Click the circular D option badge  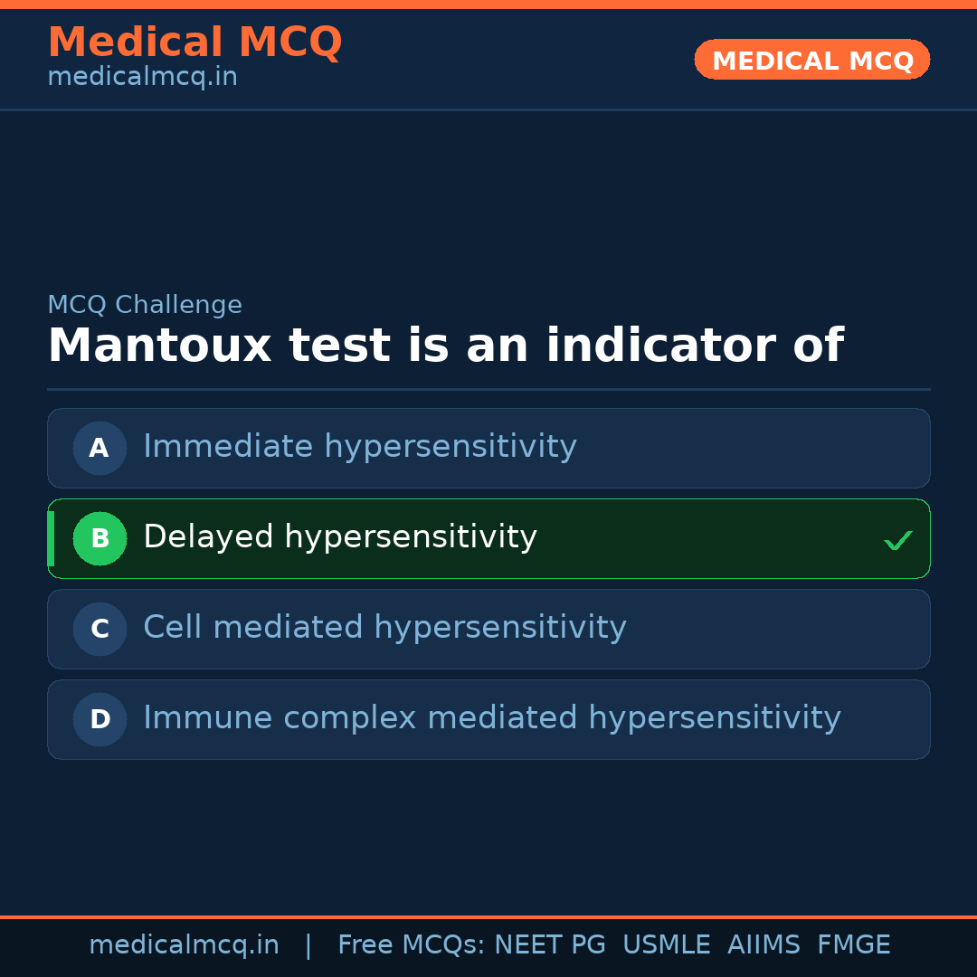[x=100, y=719]
